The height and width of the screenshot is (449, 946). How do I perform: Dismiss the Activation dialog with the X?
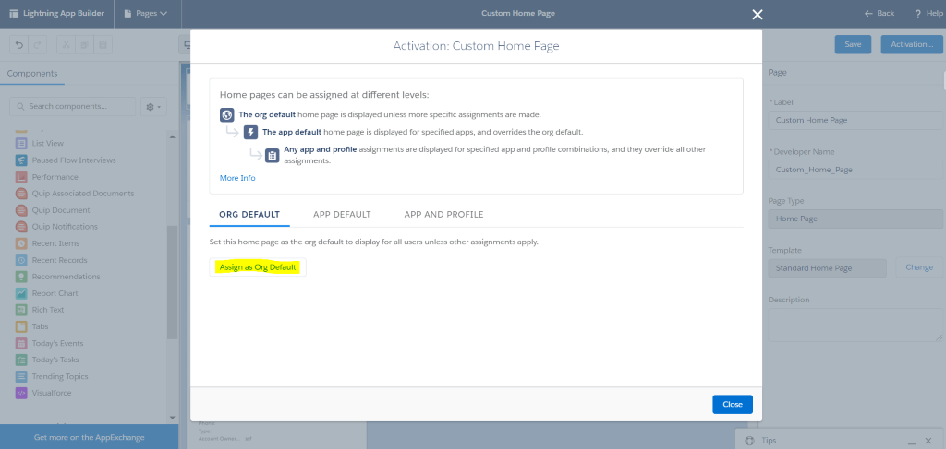pyautogui.click(x=758, y=14)
